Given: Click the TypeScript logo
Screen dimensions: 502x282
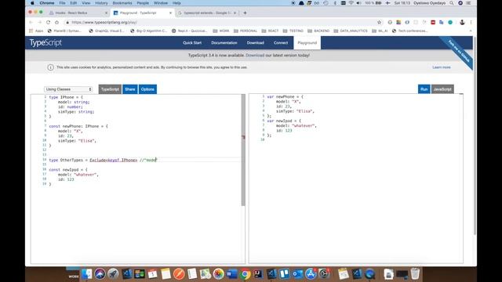Looking at the screenshot, I should click(x=45, y=42).
